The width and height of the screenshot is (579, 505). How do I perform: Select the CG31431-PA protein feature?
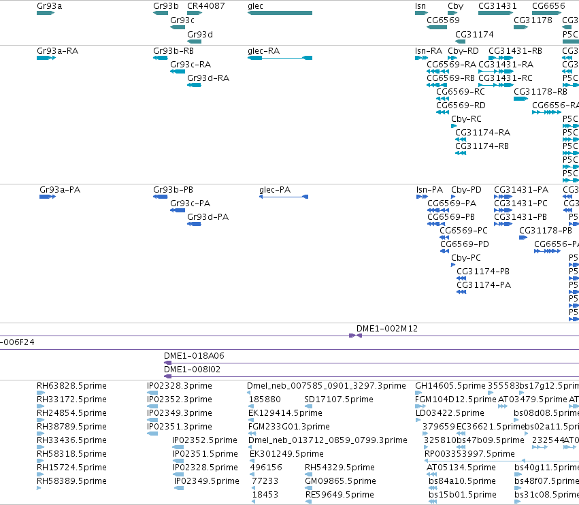click(503, 197)
